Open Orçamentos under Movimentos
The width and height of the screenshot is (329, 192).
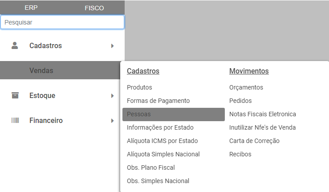(246, 87)
